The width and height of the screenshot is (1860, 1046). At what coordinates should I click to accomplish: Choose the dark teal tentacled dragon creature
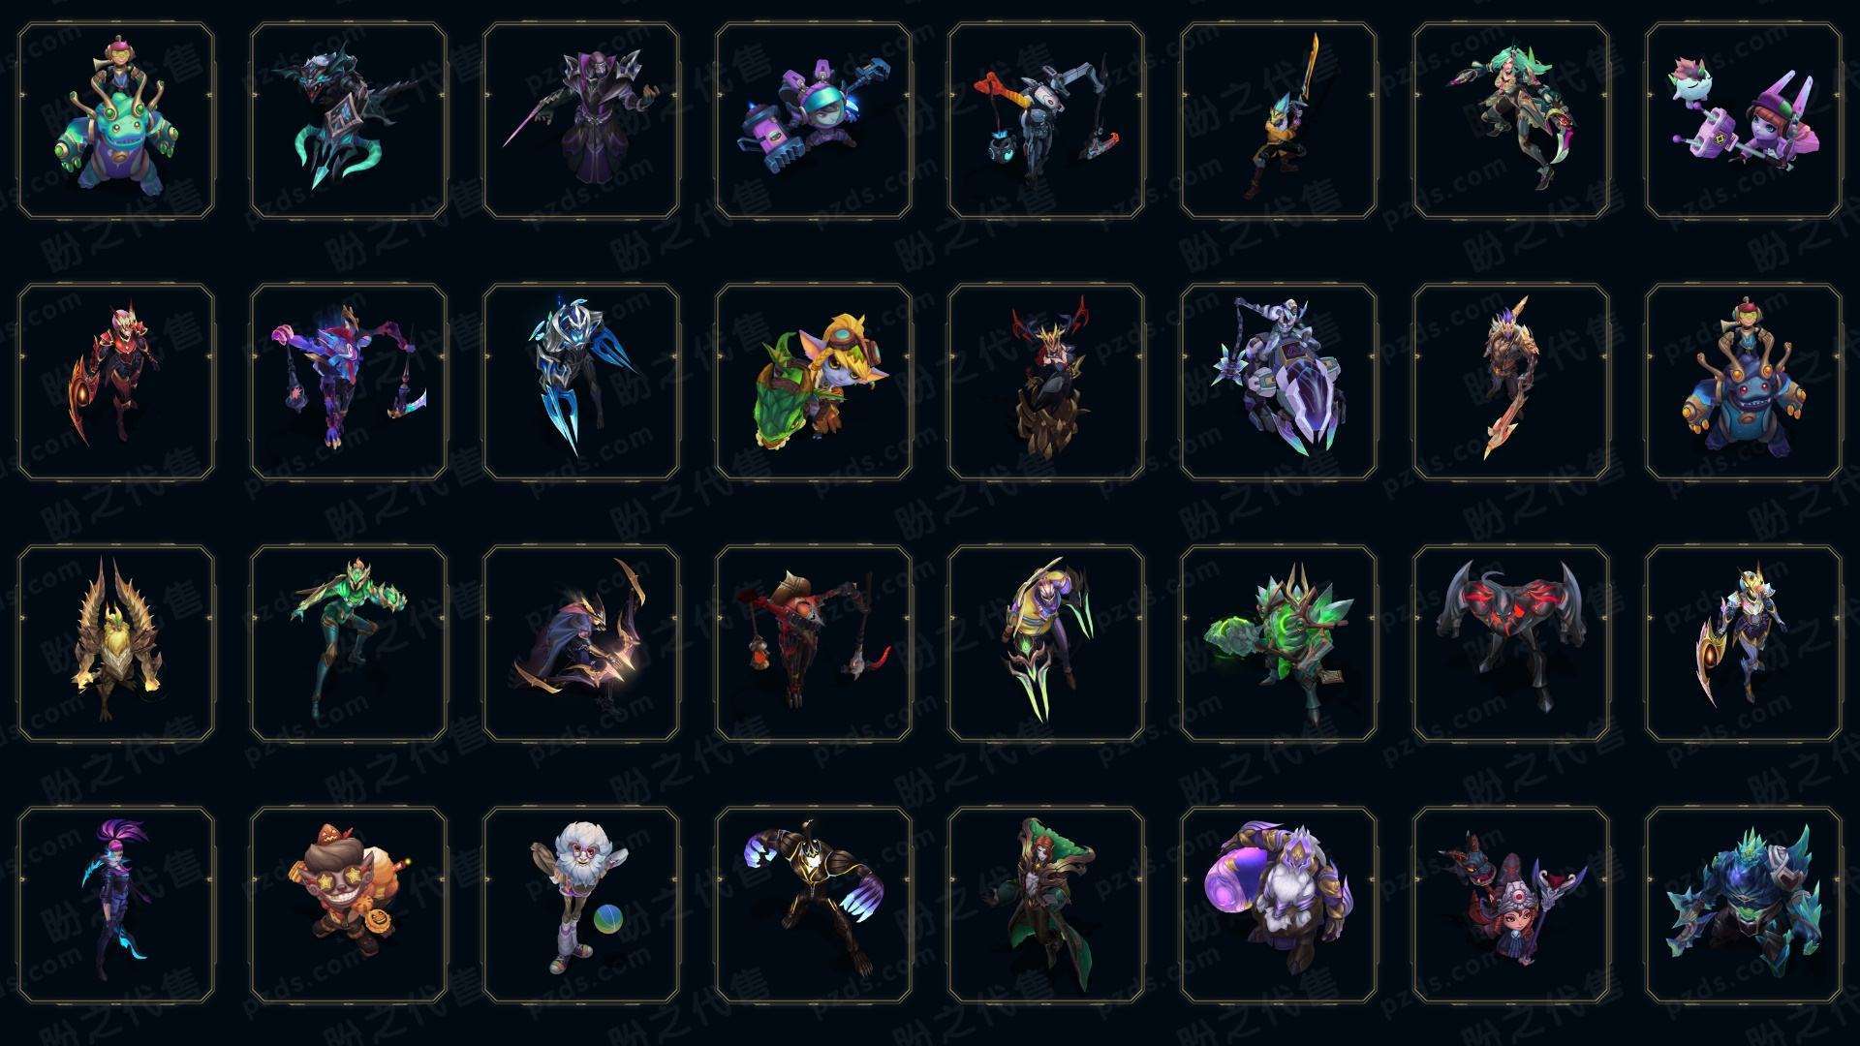point(349,120)
